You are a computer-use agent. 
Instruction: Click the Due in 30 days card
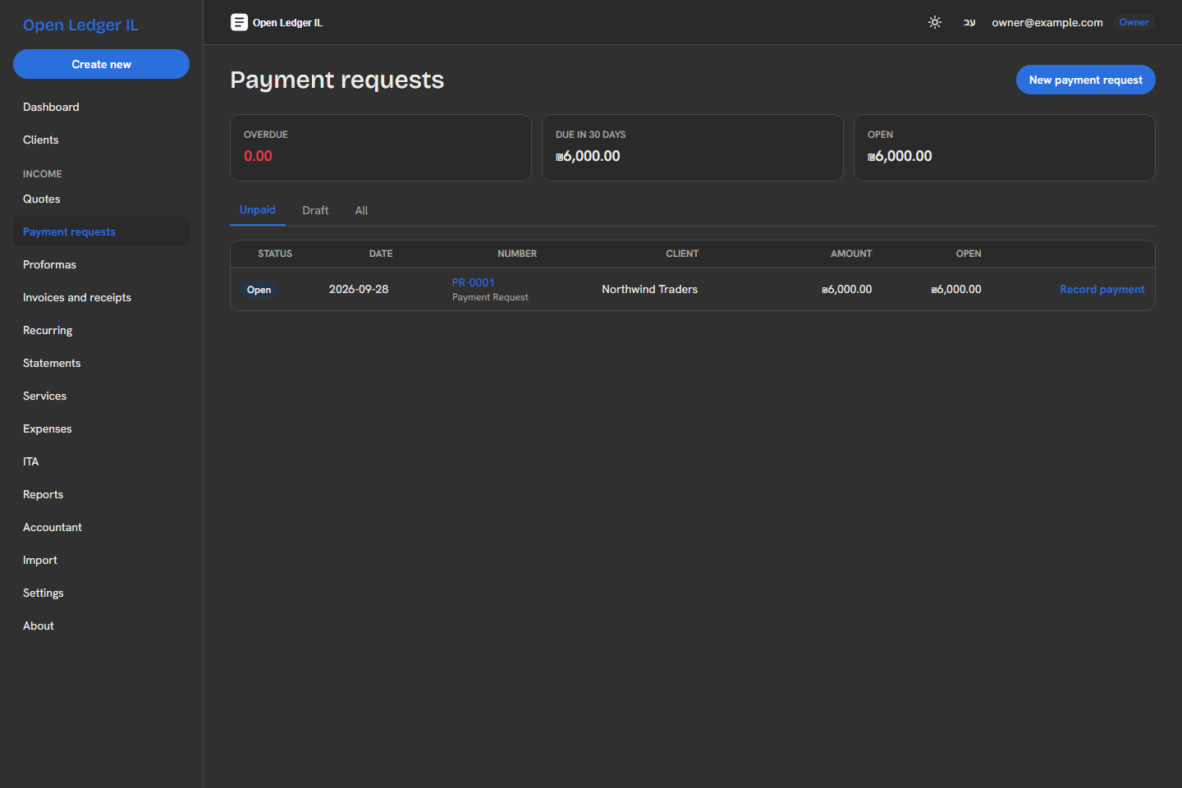click(693, 148)
